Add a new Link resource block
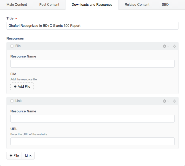Image resolution: width=185 pixels, height=166 pixels. [x=28, y=156]
